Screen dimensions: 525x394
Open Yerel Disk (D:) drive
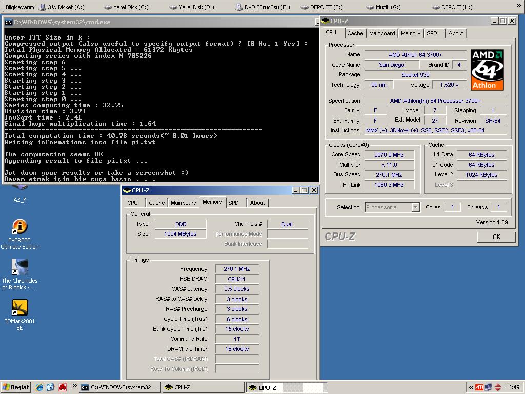[x=192, y=7]
